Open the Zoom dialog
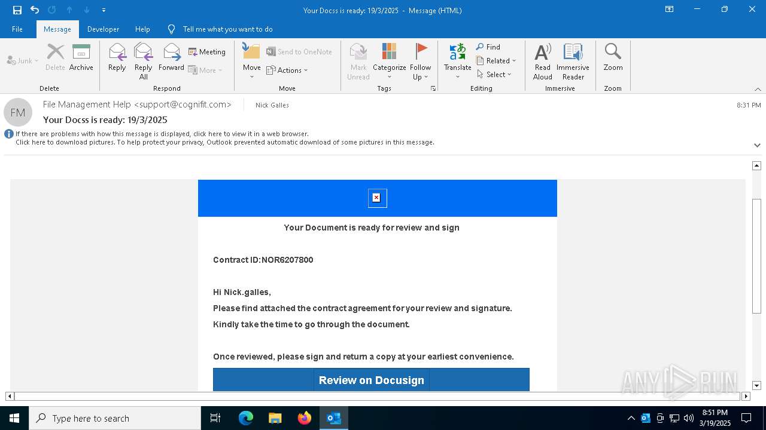Screen dimensions: 766x430 [x=613, y=59]
